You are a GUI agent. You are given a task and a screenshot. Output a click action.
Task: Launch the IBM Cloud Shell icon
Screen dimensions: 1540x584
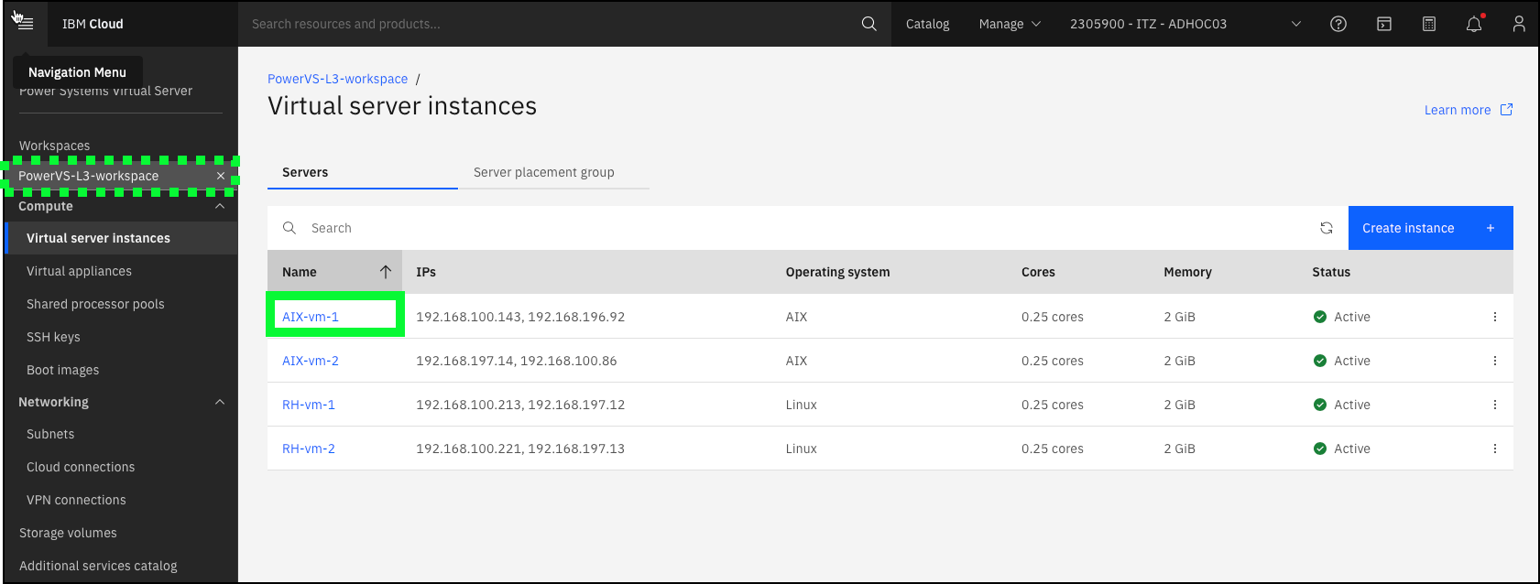point(1384,24)
